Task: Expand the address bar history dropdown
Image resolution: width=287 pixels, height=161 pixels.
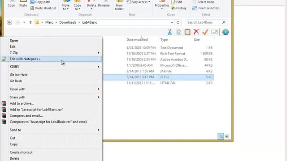Action: pos(172,22)
